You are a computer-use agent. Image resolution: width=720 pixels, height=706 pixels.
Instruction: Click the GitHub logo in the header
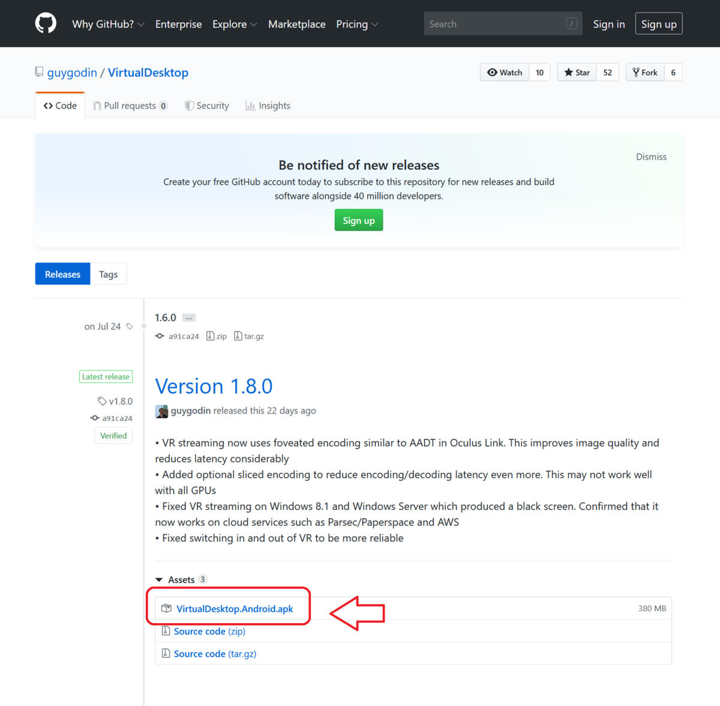coord(46,23)
